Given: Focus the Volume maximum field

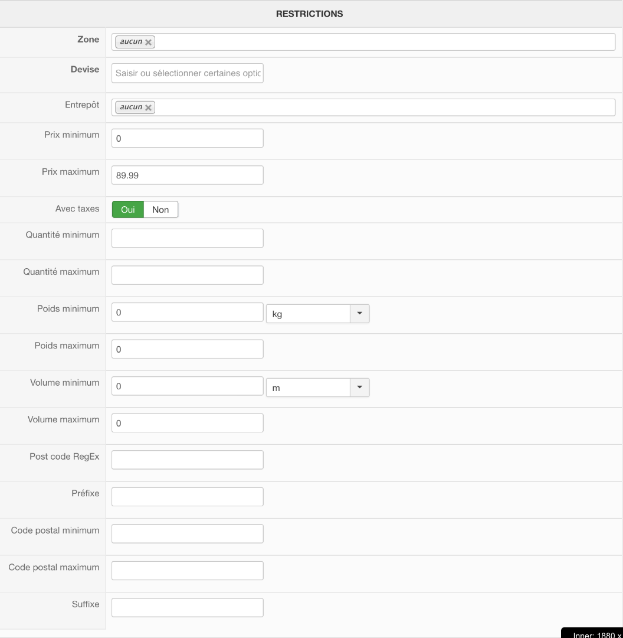Looking at the screenshot, I should pyautogui.click(x=187, y=423).
